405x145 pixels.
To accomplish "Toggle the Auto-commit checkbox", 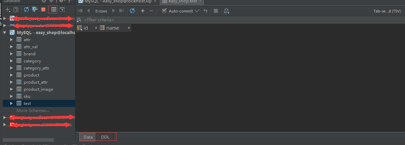I will 164,11.
